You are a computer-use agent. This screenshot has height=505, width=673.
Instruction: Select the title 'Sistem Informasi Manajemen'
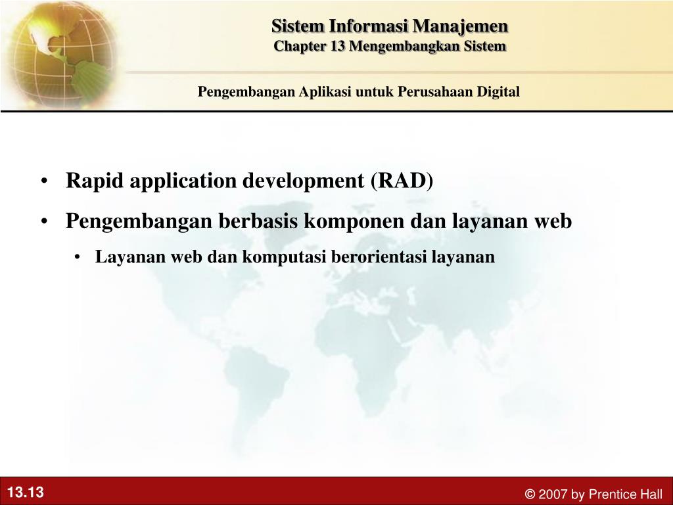pos(390,26)
